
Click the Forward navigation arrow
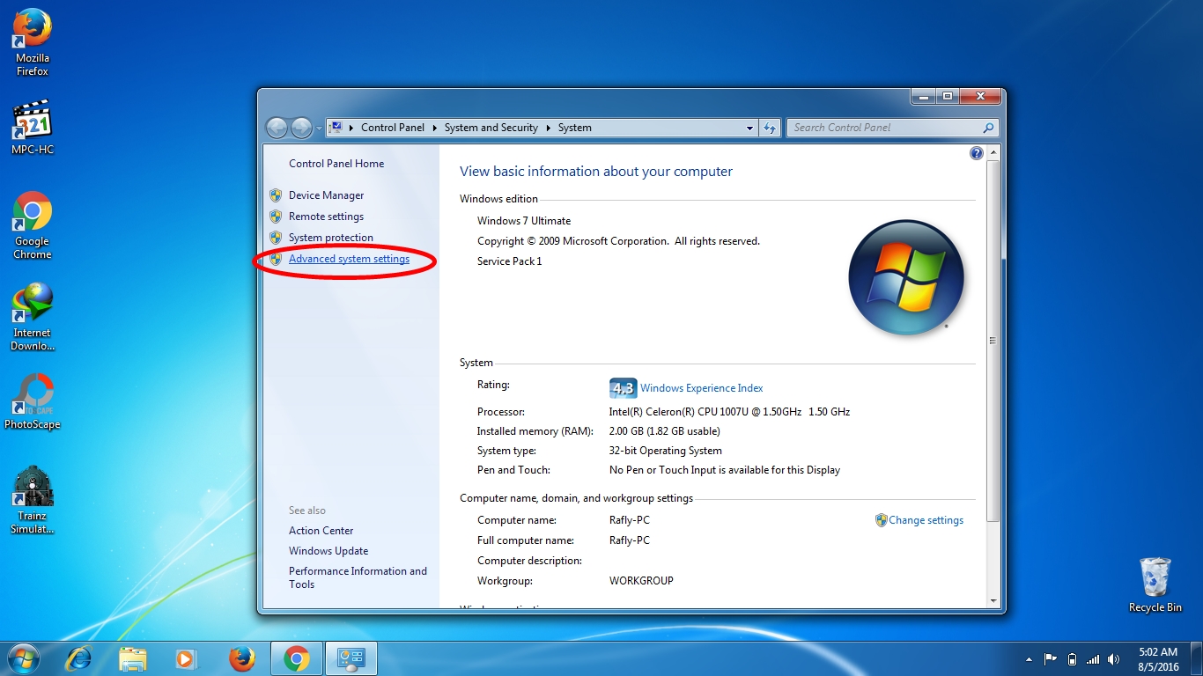[x=301, y=128]
